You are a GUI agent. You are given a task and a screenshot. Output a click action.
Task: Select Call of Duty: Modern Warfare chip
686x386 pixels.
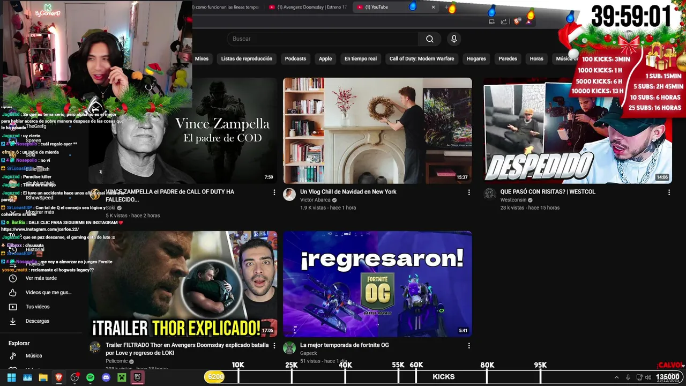(x=422, y=58)
